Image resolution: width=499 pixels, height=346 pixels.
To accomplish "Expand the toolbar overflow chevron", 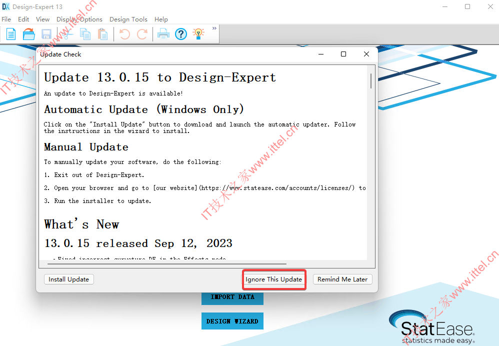I will coord(214,28).
